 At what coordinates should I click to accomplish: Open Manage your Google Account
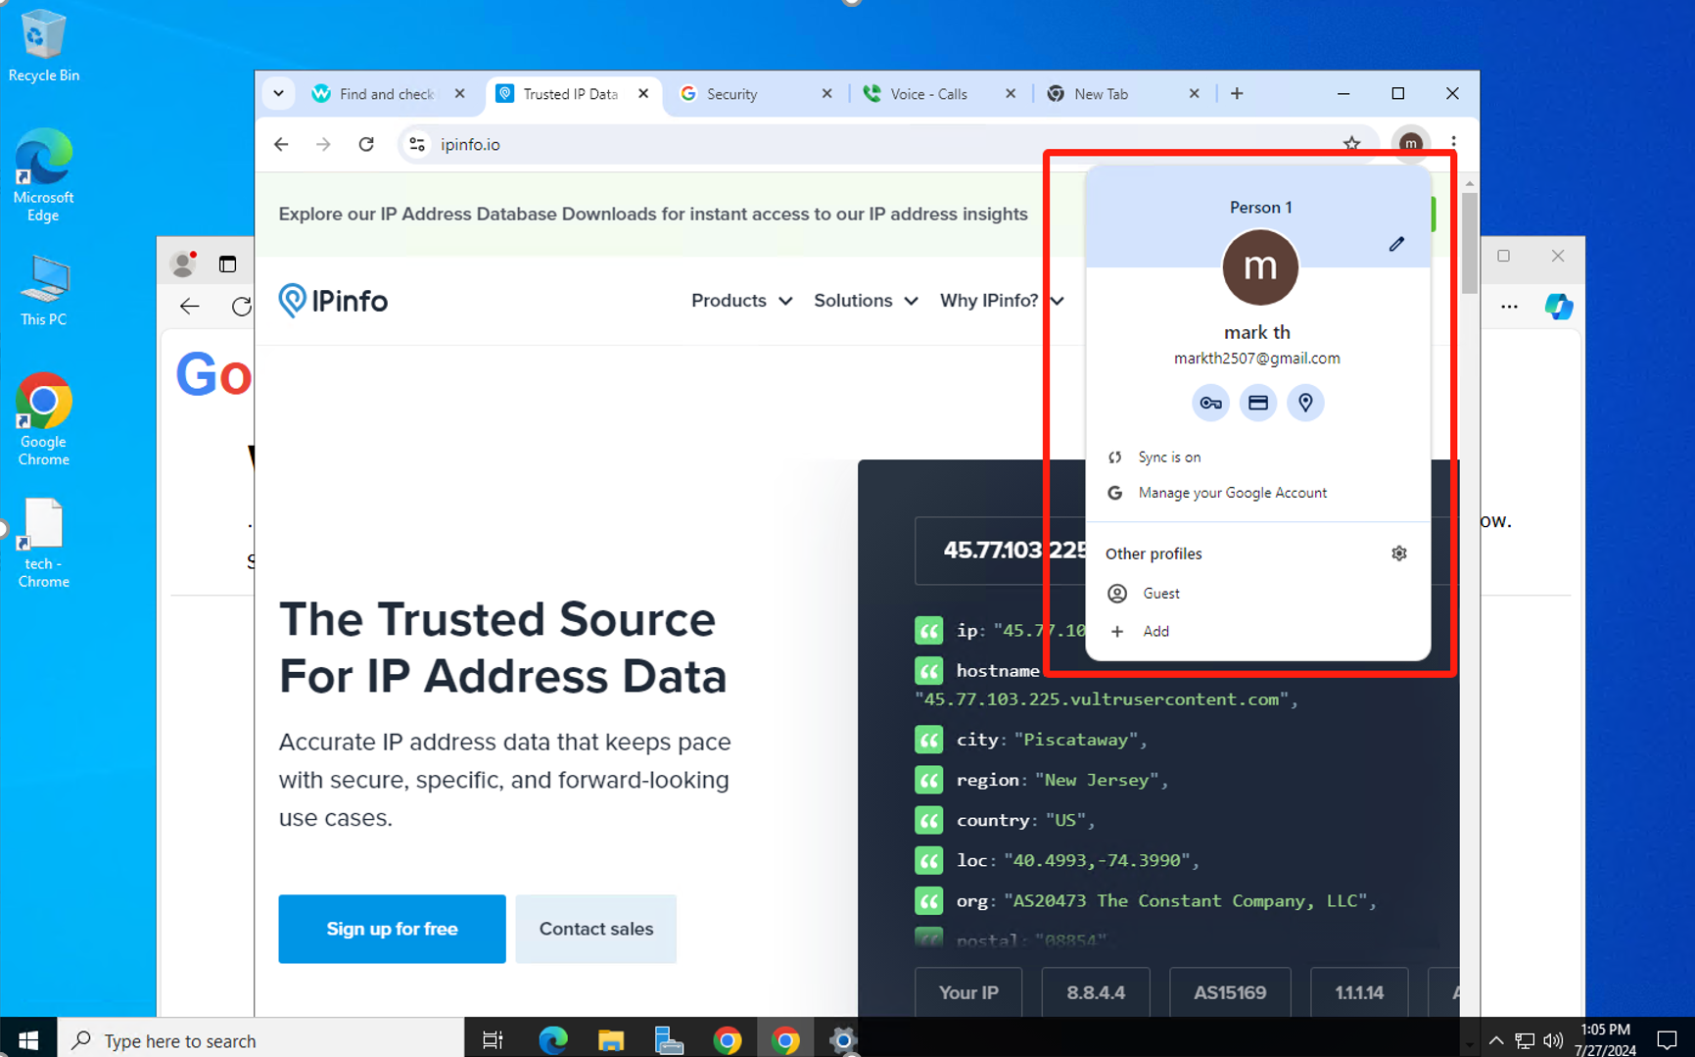1258,493
